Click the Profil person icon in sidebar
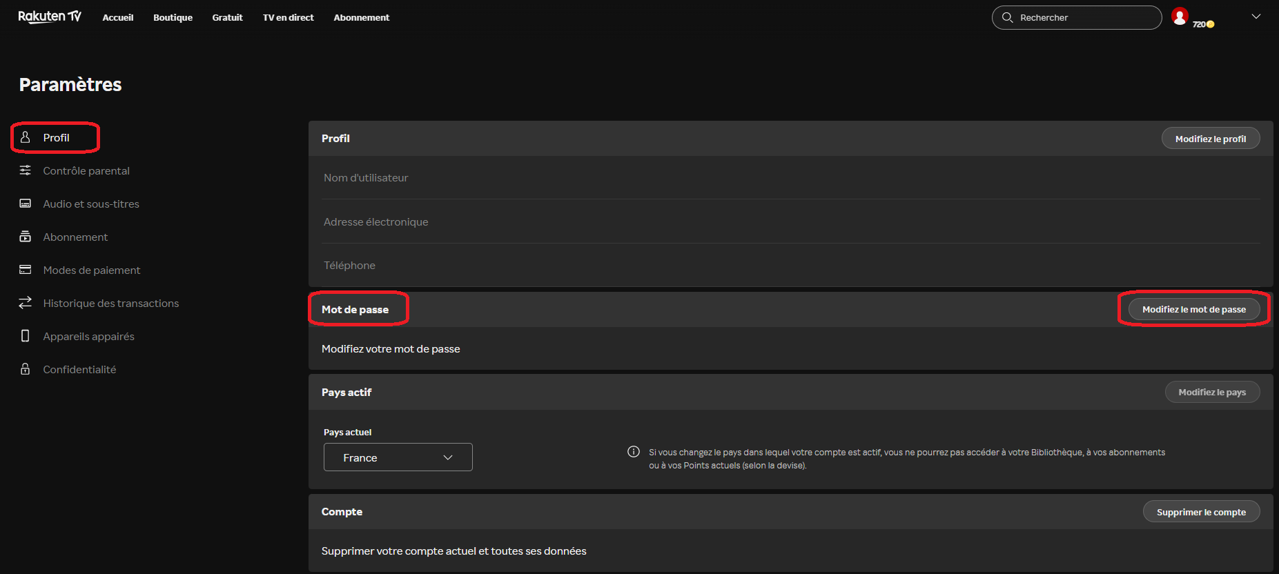Viewport: 1279px width, 574px height. click(x=26, y=137)
